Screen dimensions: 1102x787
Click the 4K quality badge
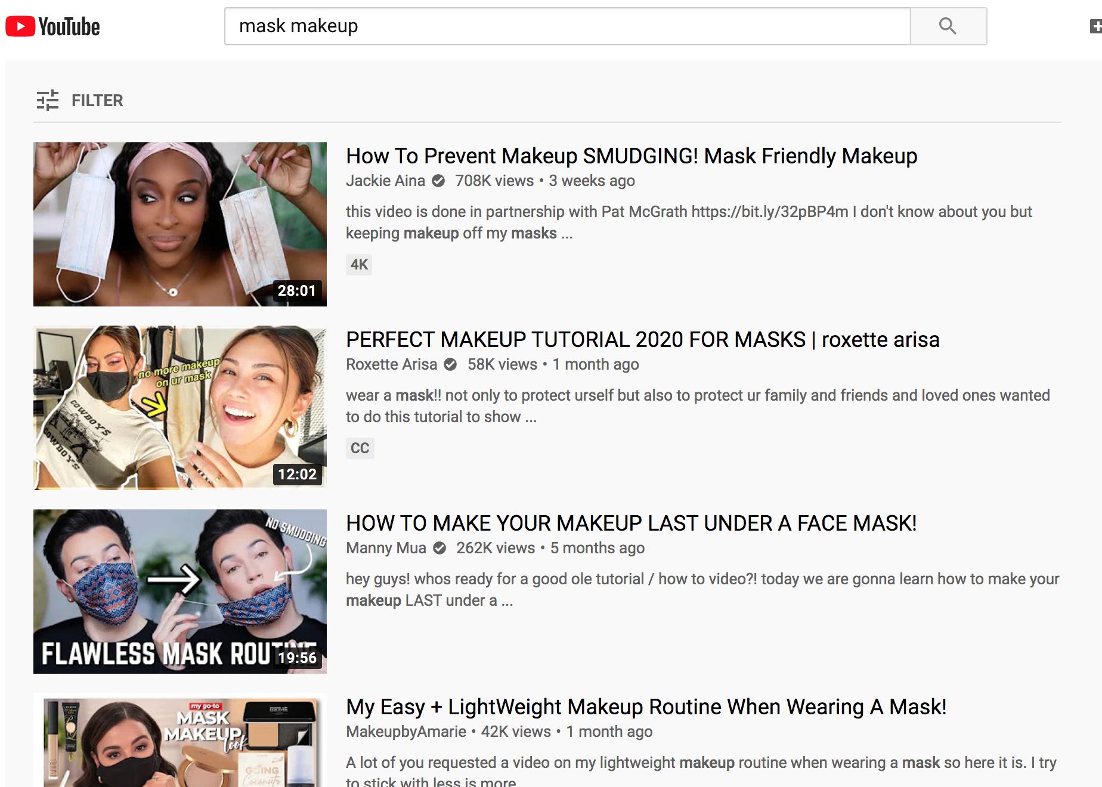pos(359,265)
